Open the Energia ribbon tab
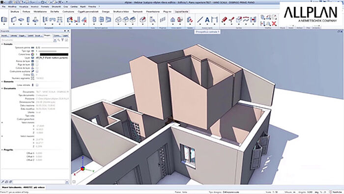Screen dimensions: 344x194 pyautogui.click(x=106, y=11)
